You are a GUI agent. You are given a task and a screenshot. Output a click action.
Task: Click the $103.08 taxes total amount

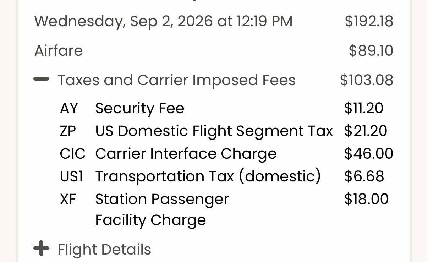(x=367, y=80)
